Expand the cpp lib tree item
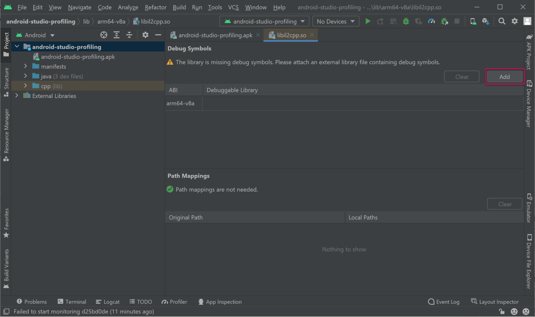 (26, 86)
